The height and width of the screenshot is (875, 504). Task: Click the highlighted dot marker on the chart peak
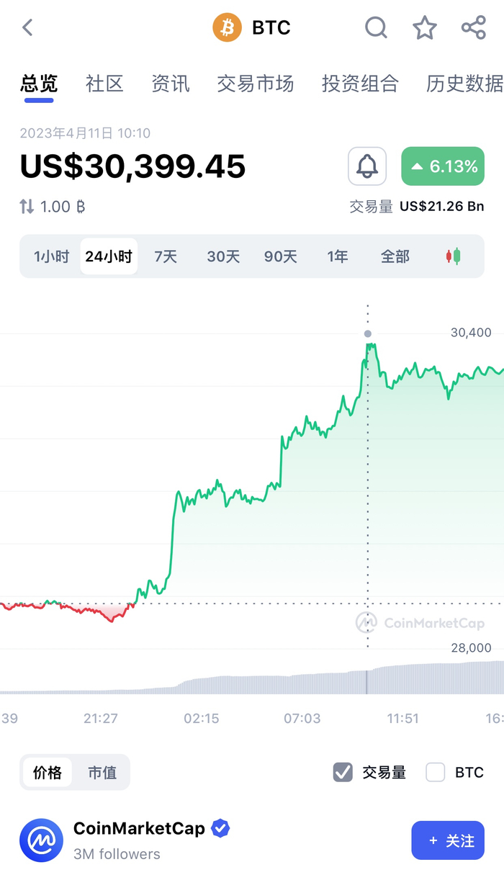pyautogui.click(x=368, y=333)
